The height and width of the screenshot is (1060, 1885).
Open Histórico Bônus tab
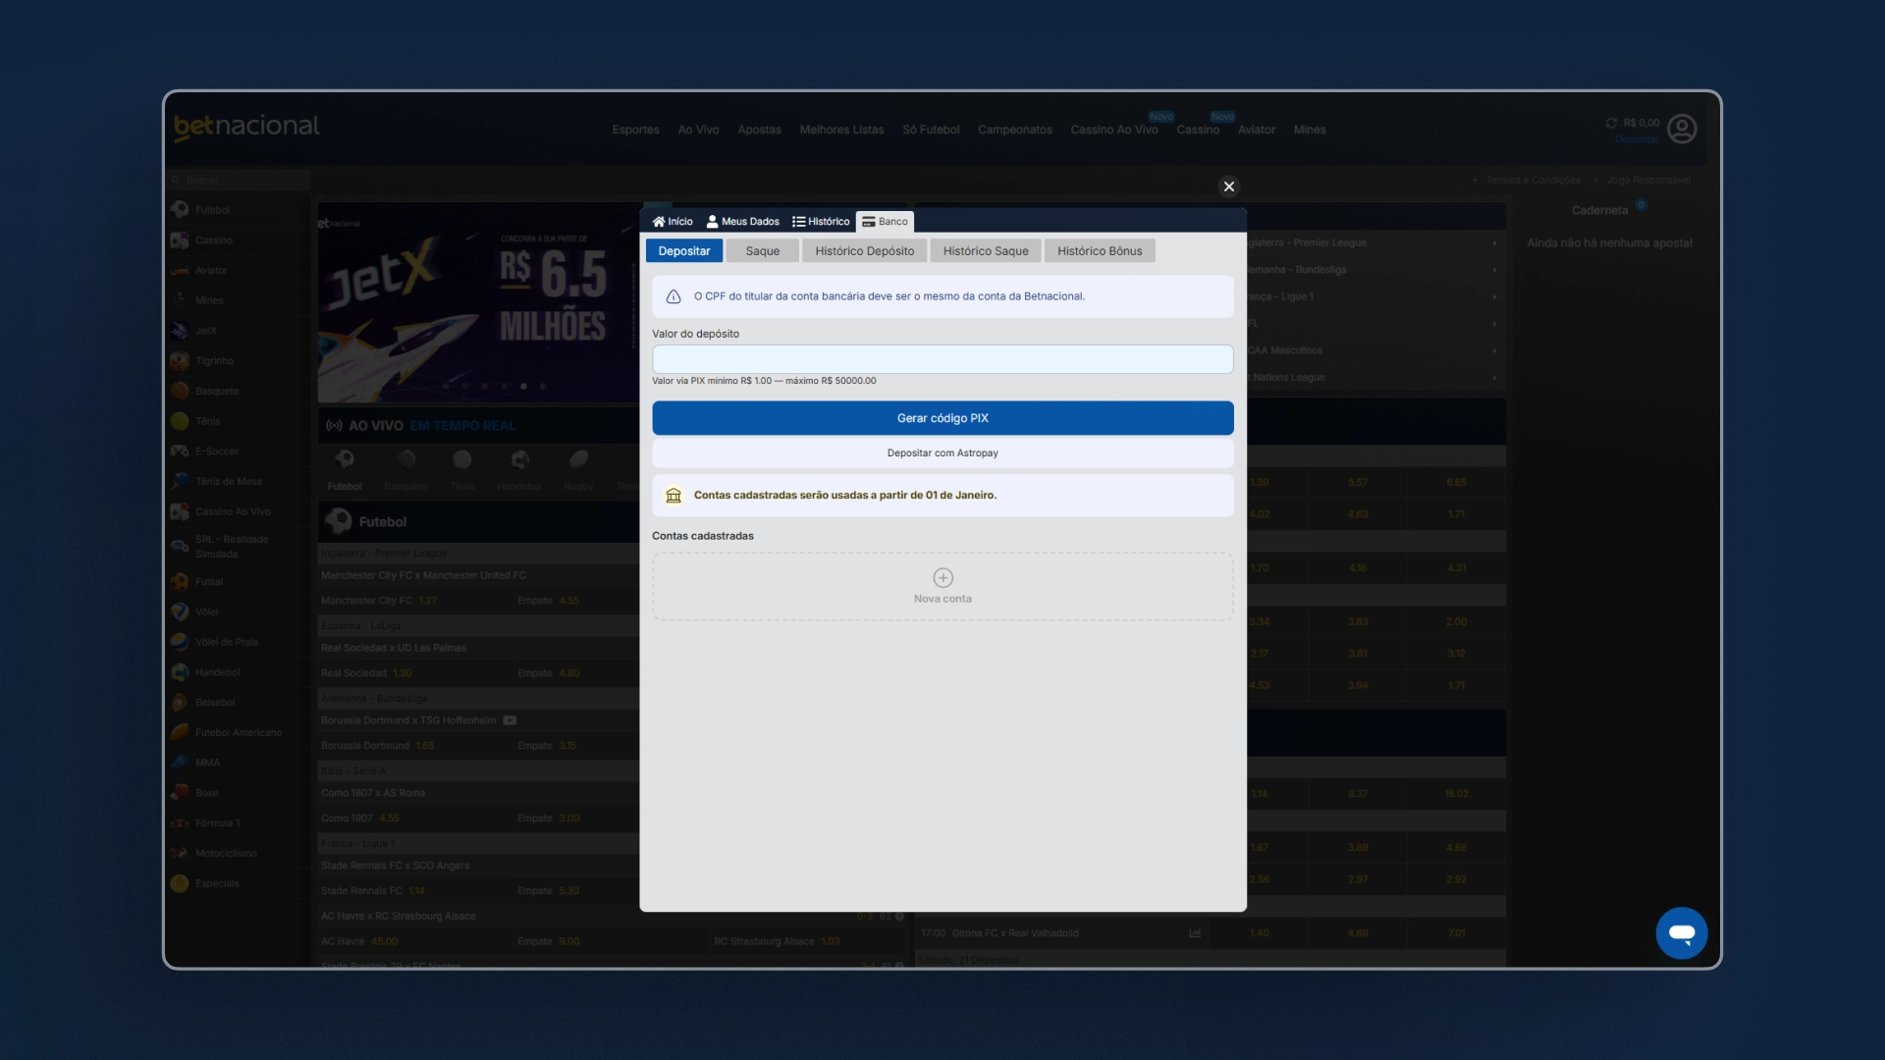[1100, 251]
